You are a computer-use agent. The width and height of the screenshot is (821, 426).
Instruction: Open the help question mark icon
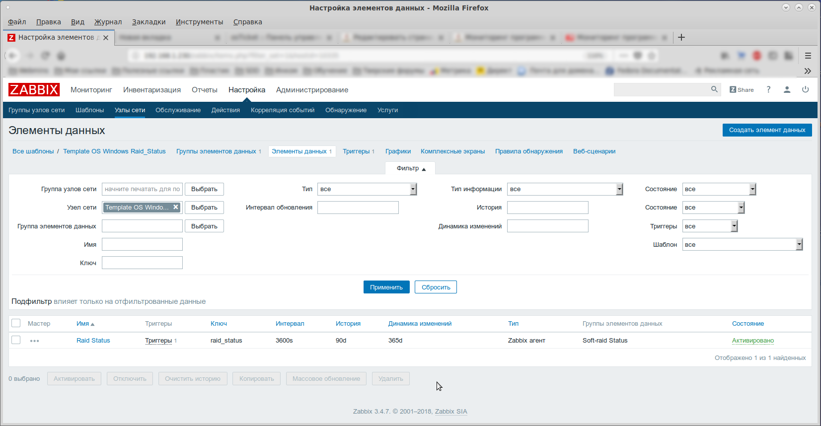click(x=768, y=89)
